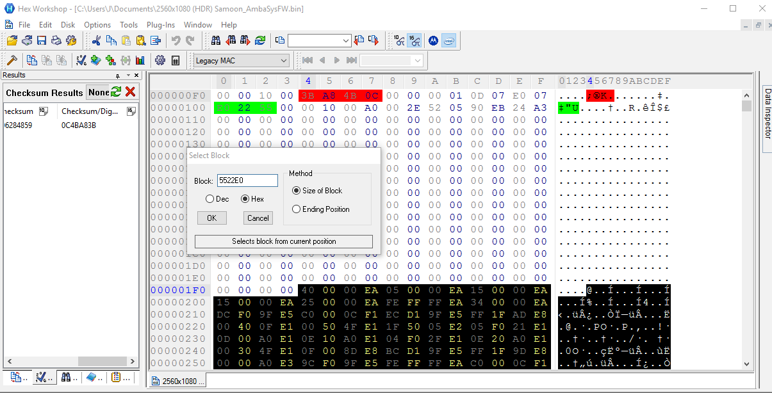Select the Size of Block option
Image resolution: width=772 pixels, height=393 pixels.
point(297,191)
